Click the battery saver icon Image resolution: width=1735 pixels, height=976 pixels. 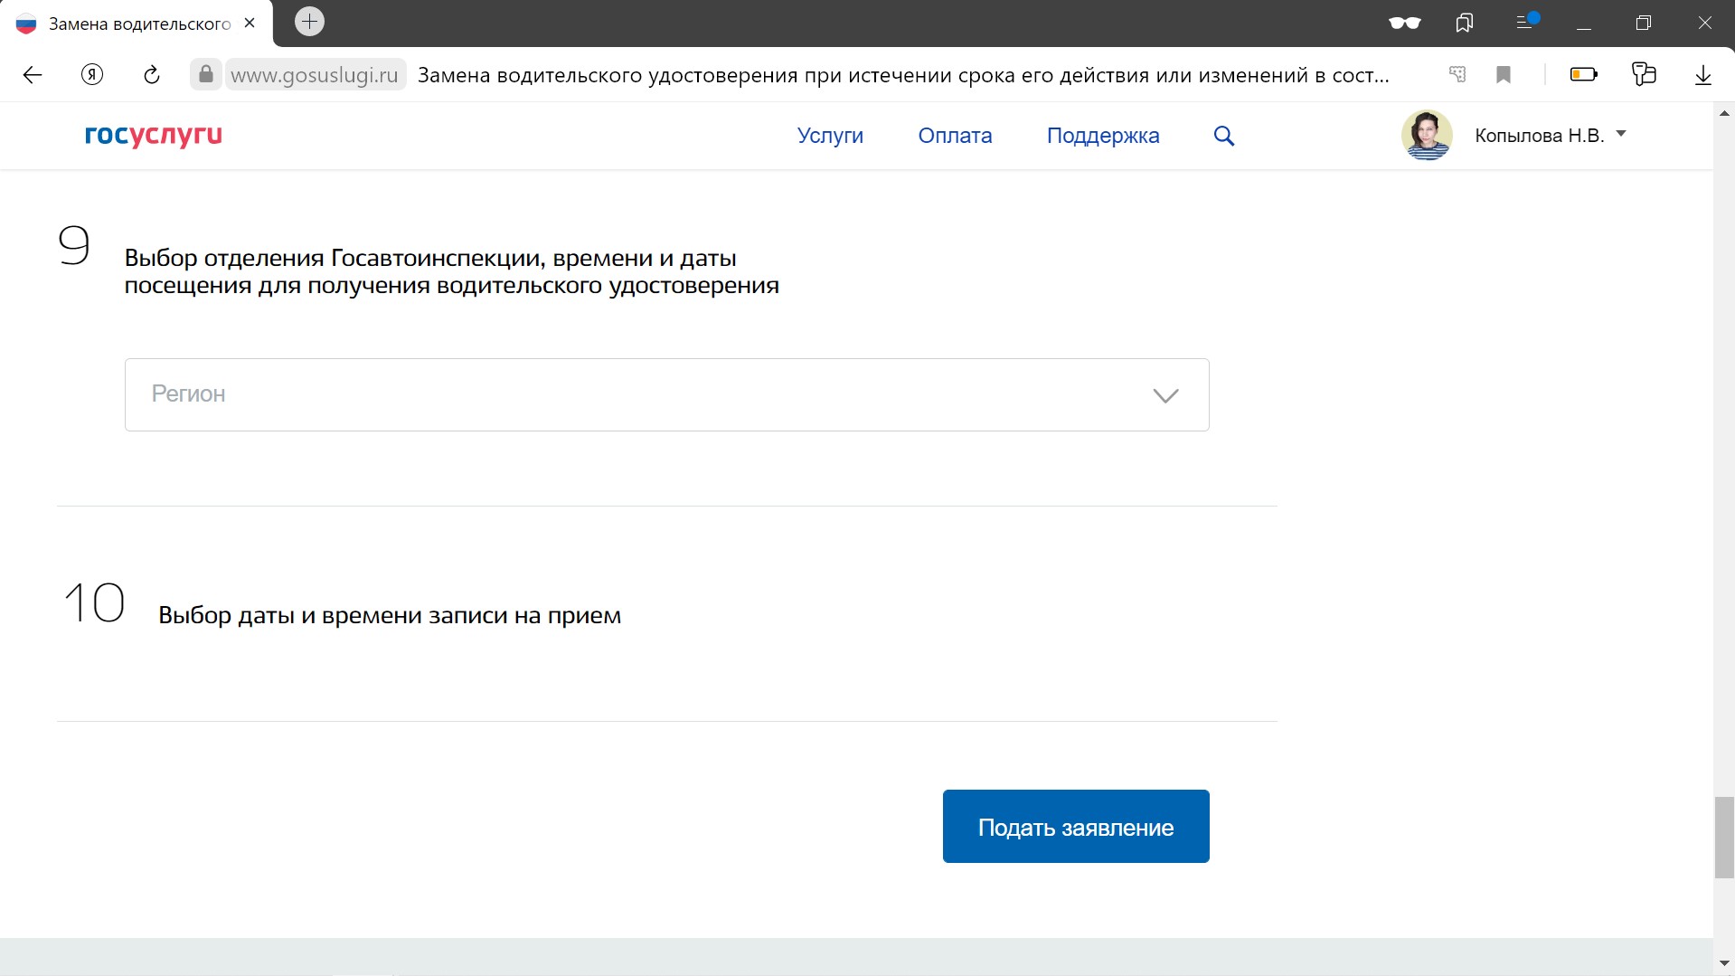click(1583, 75)
